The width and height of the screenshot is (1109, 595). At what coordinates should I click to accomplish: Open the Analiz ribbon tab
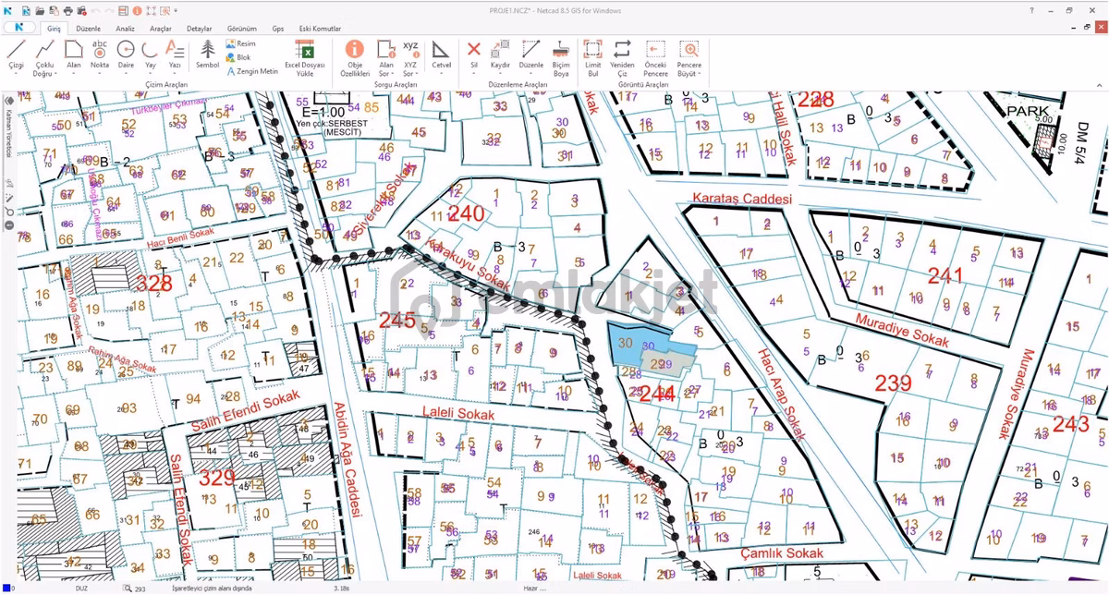[126, 29]
